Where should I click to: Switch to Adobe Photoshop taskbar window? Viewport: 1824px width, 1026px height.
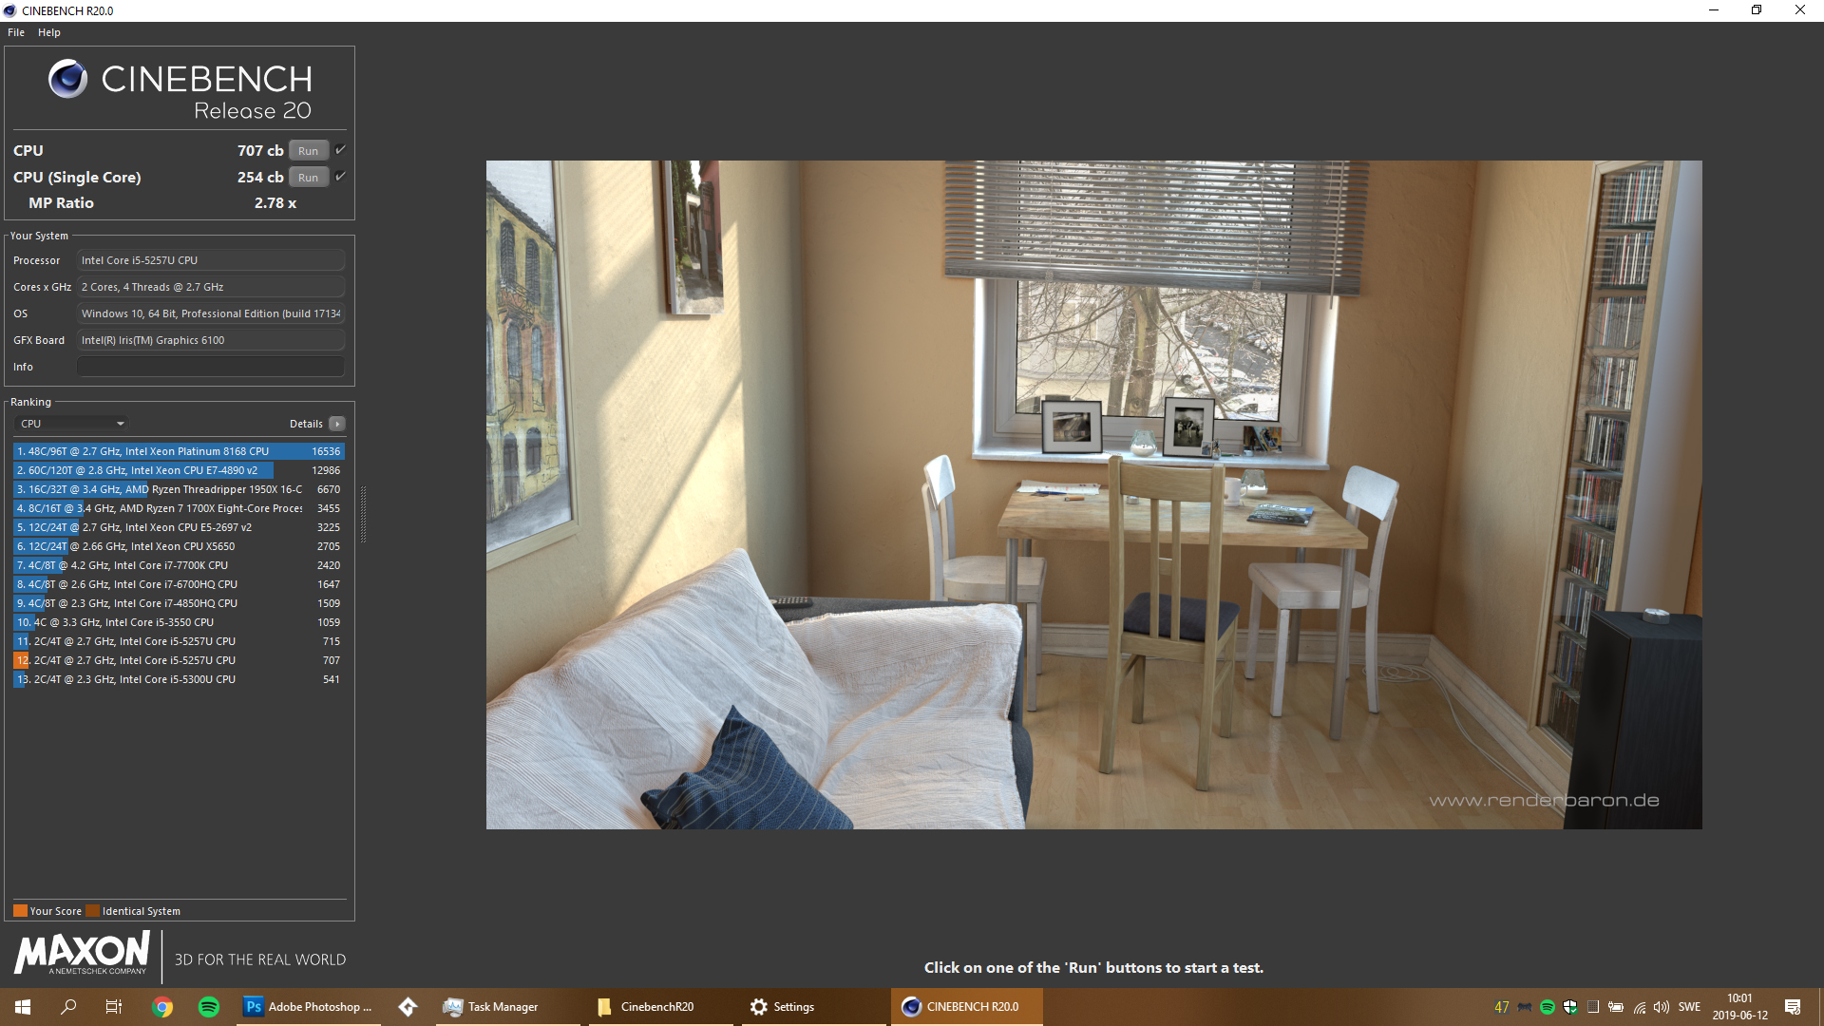pyautogui.click(x=309, y=1007)
